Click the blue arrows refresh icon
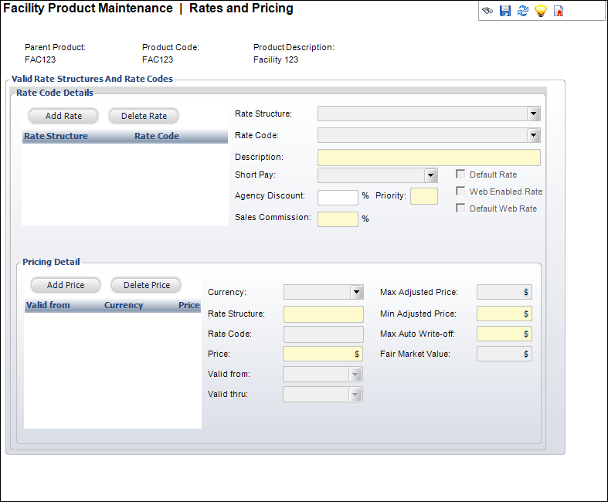The width and height of the screenshot is (608, 502). click(523, 11)
